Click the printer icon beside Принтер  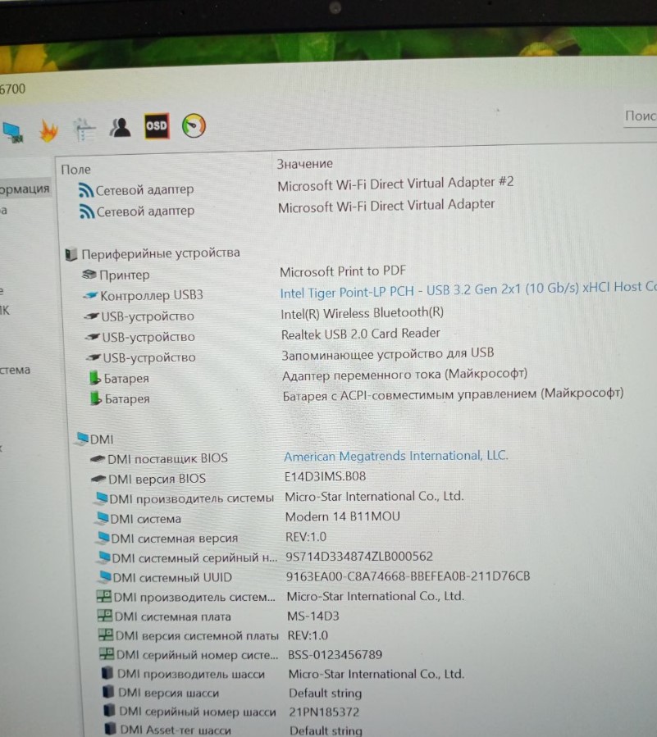click(89, 275)
